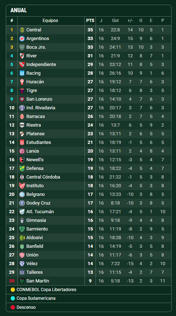Click the Aldosivi yellow-green badge

point(22,238)
